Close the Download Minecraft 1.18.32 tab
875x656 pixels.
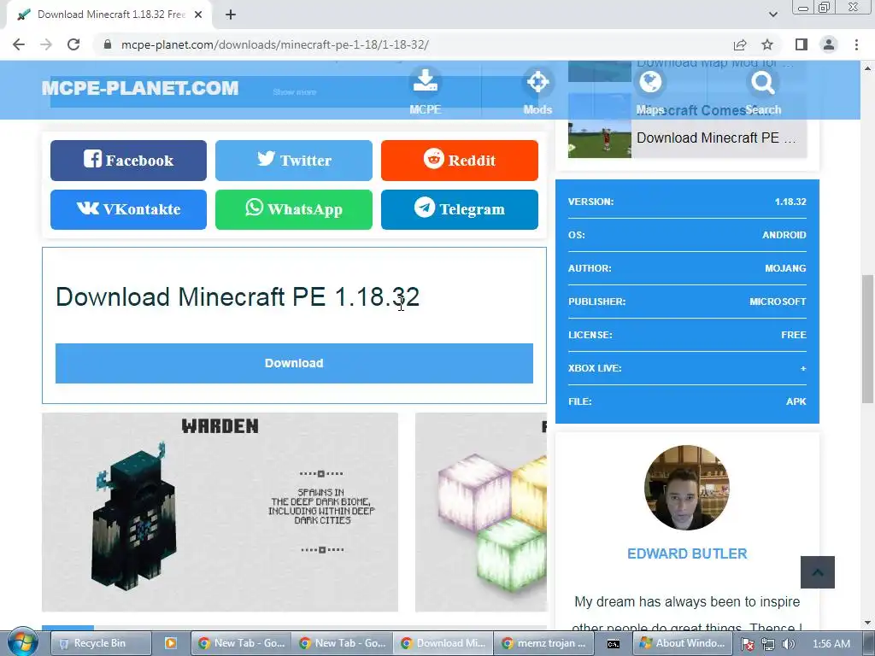[x=198, y=15]
